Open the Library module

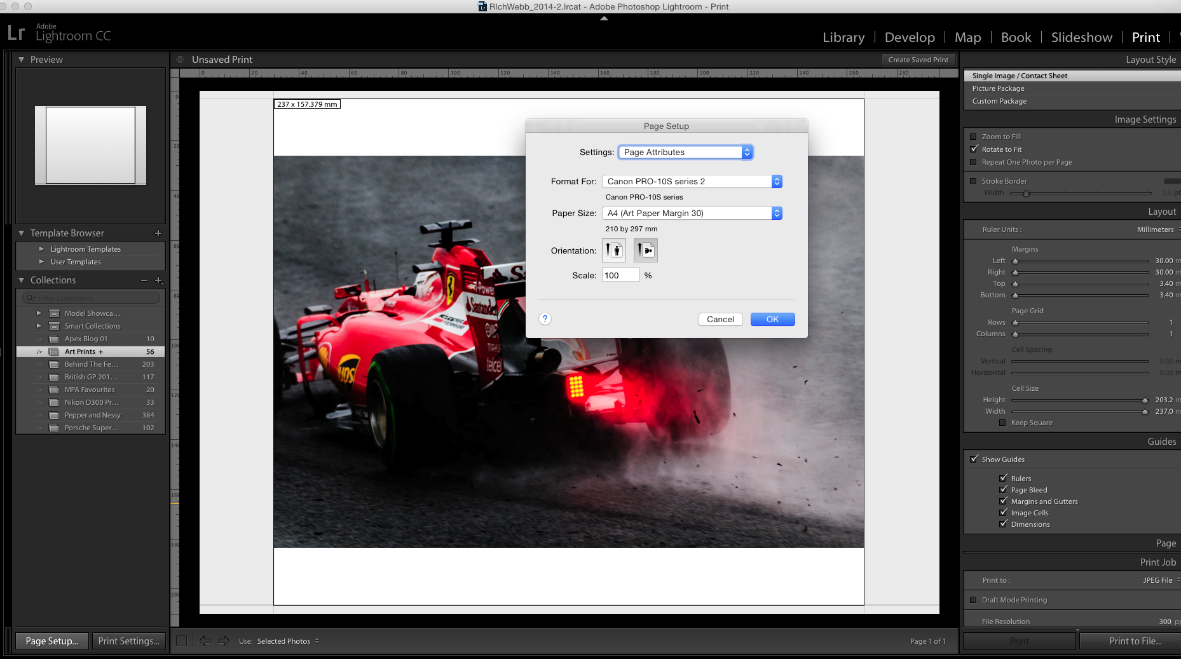click(x=843, y=37)
